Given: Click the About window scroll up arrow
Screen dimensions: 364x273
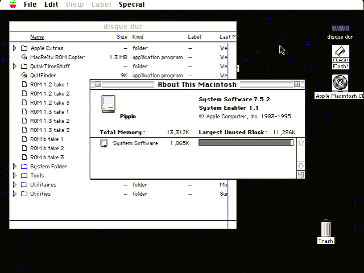Looking at the screenshot, I should (301, 142).
